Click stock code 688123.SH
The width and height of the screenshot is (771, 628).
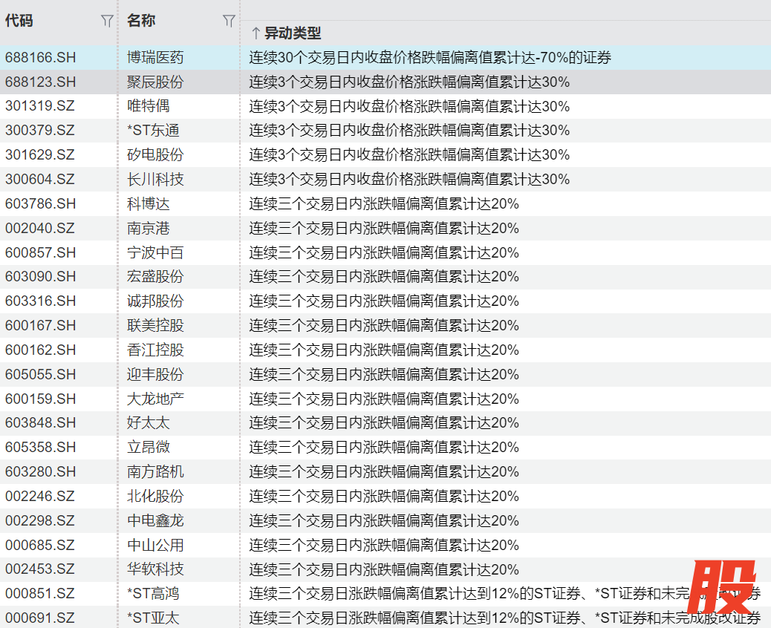pyautogui.click(x=40, y=82)
